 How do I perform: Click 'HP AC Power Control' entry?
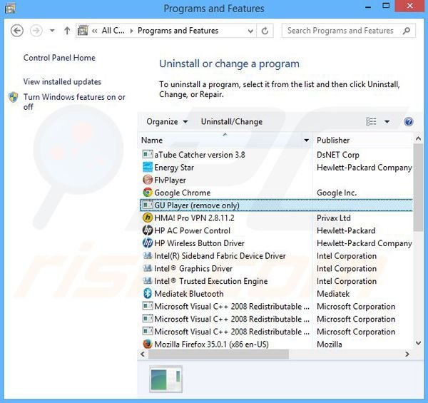point(192,230)
